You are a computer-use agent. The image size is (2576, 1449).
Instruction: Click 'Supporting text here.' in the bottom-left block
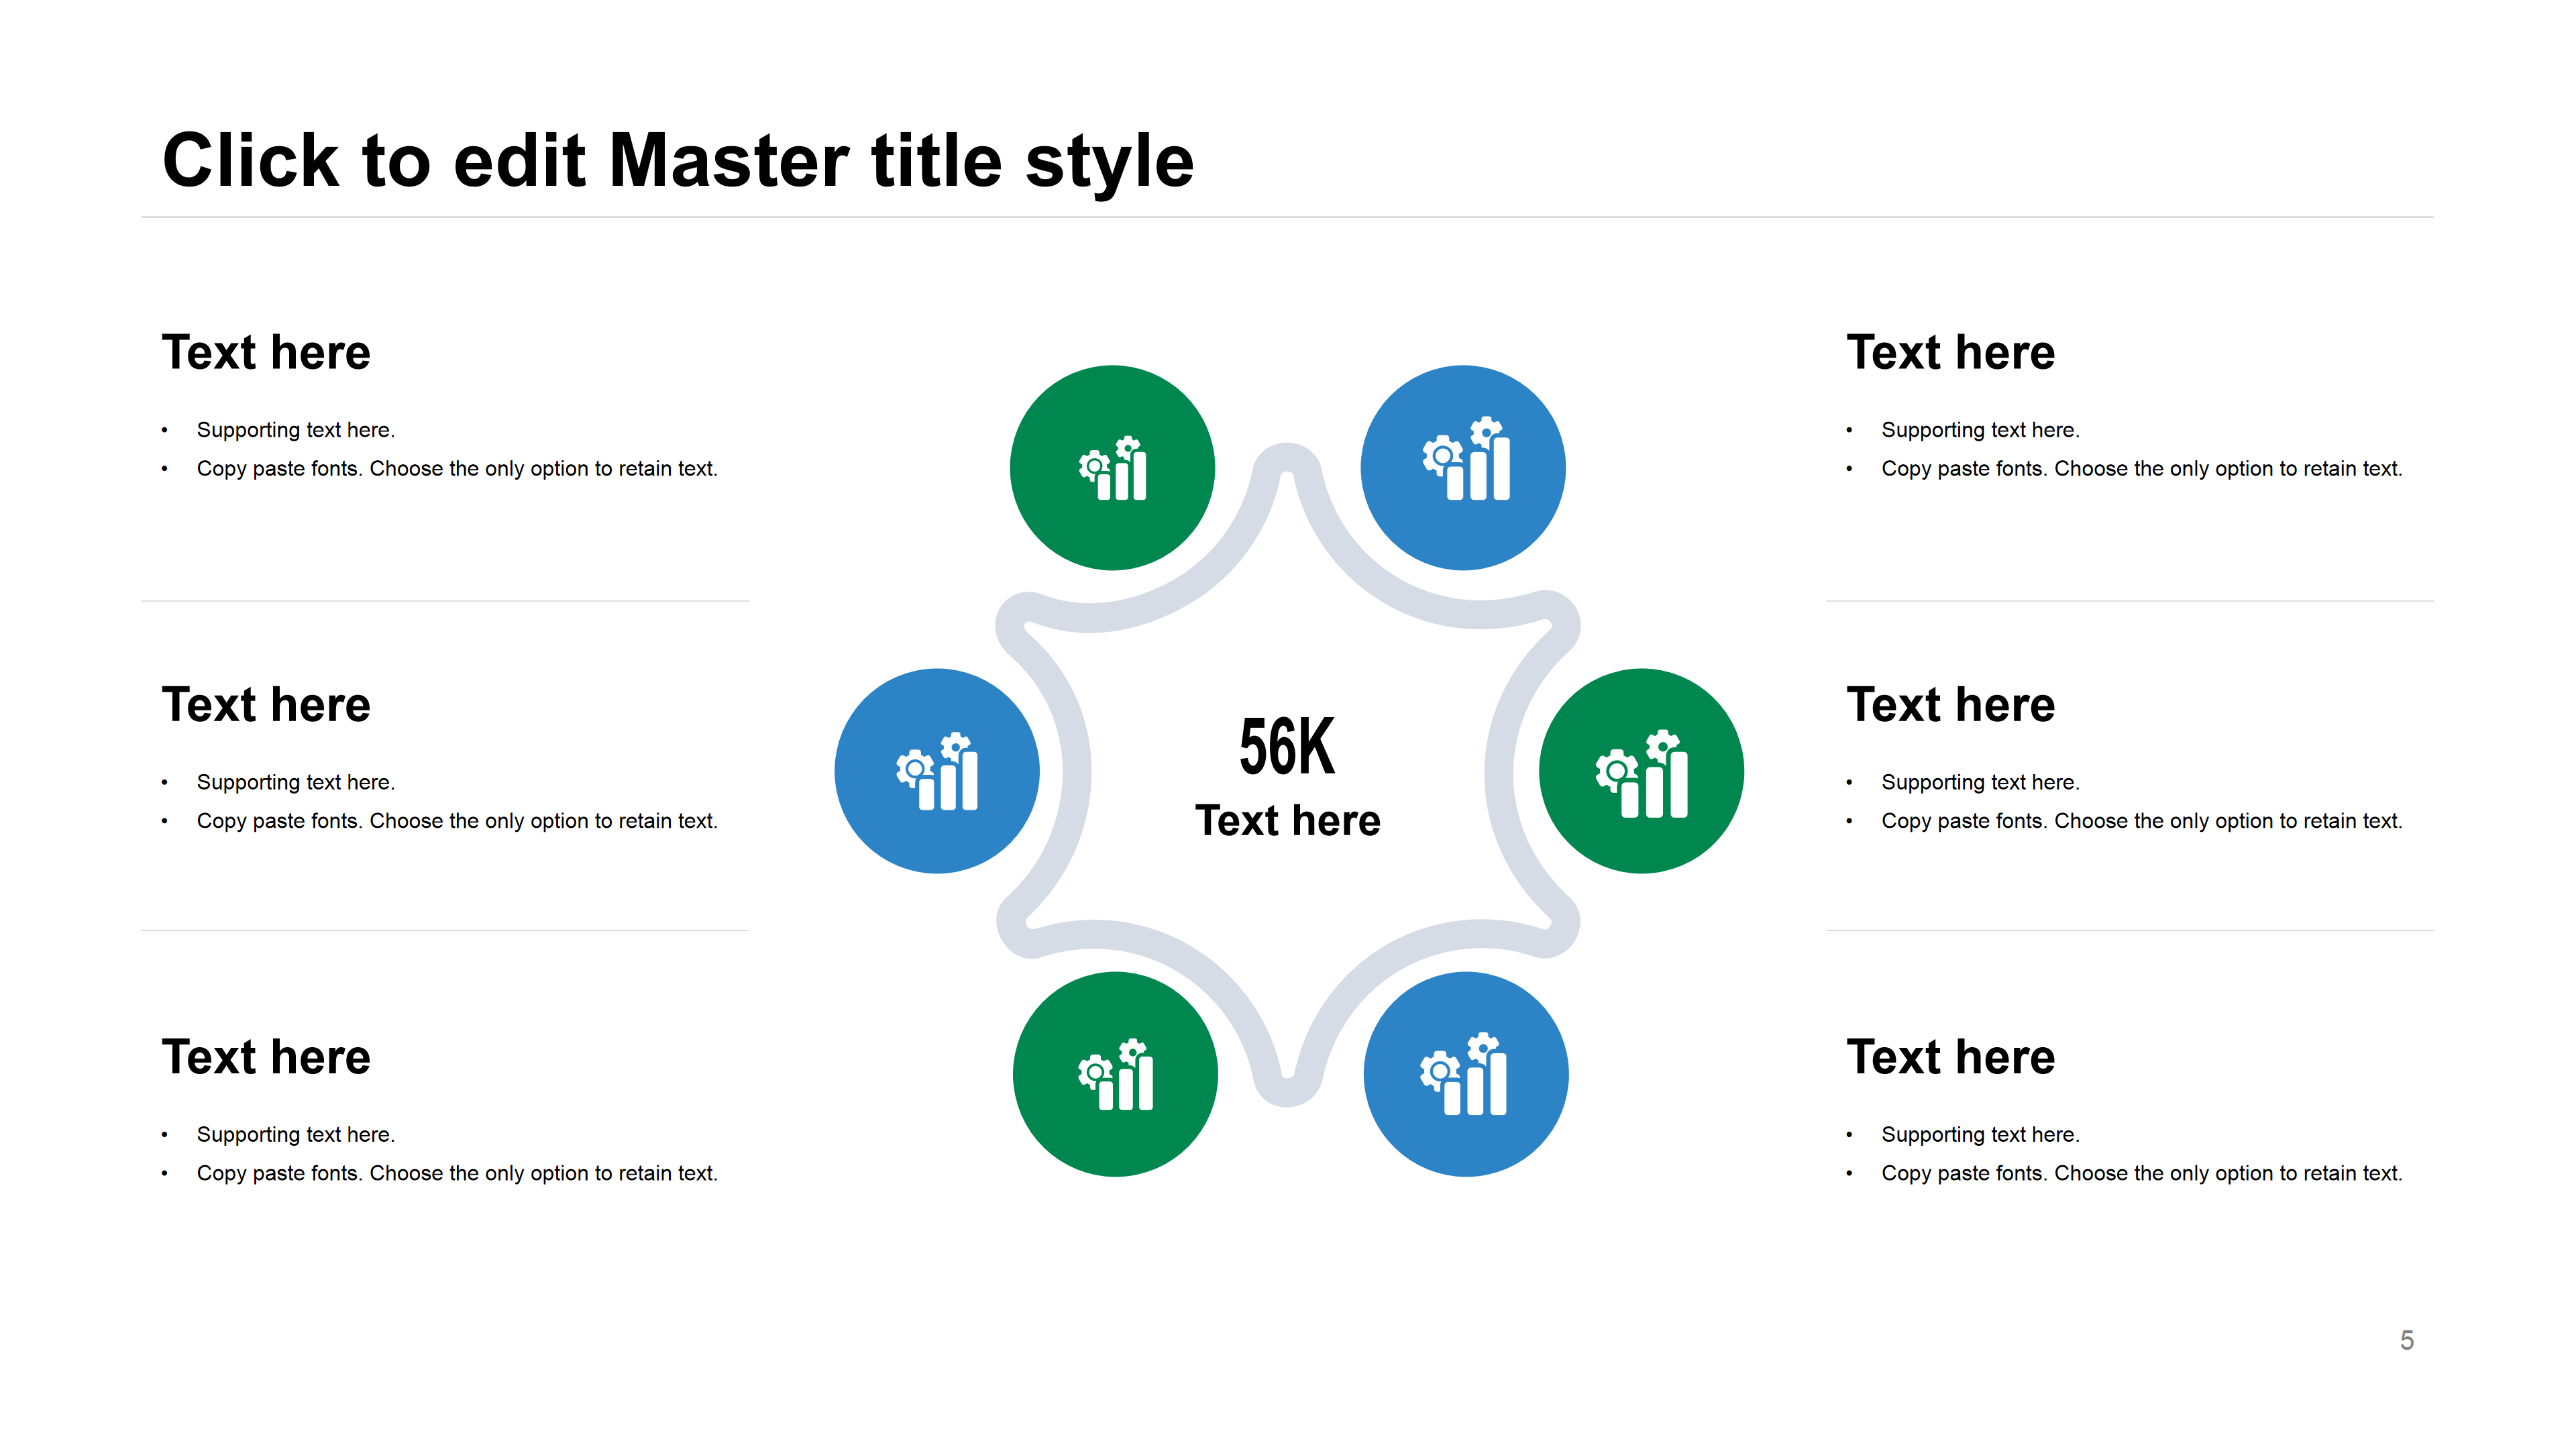pyautogui.click(x=296, y=1134)
